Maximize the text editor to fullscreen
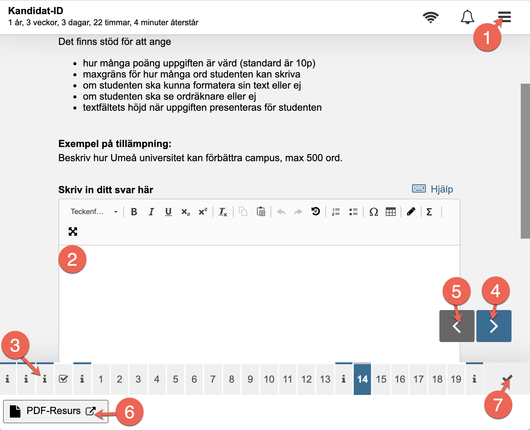Screen dimensions: 530x430 coord(73,231)
